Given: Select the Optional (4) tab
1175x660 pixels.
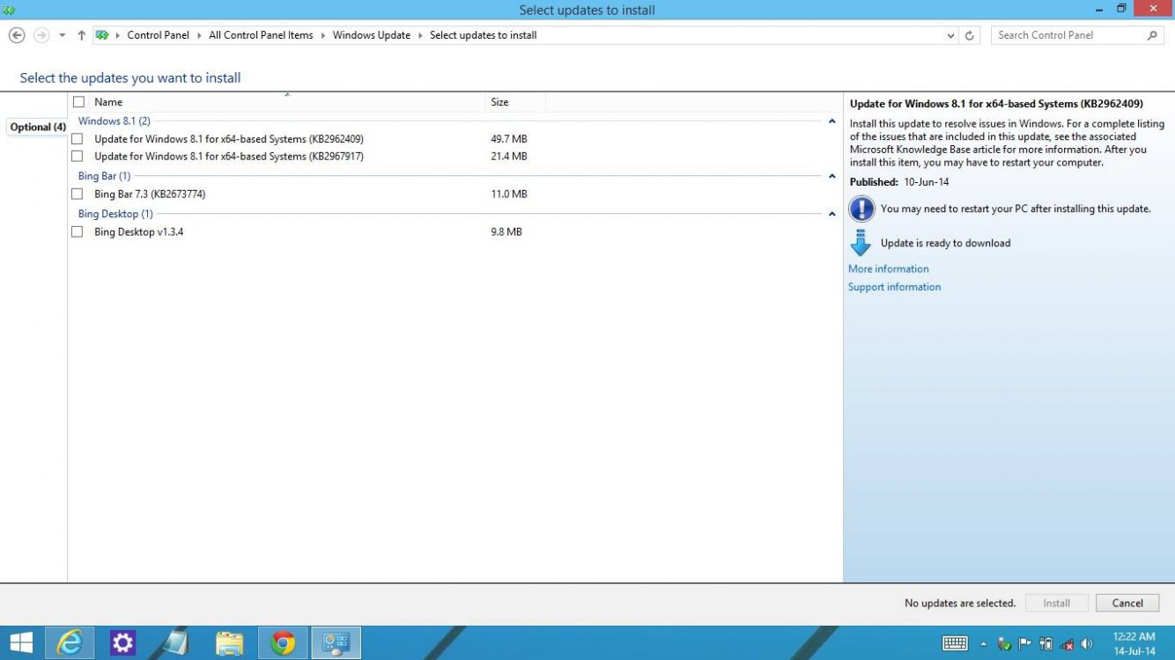Looking at the screenshot, I should pos(37,127).
